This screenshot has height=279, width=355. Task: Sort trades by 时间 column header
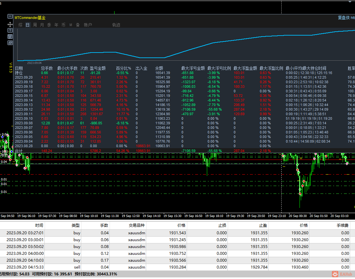coord(39,225)
